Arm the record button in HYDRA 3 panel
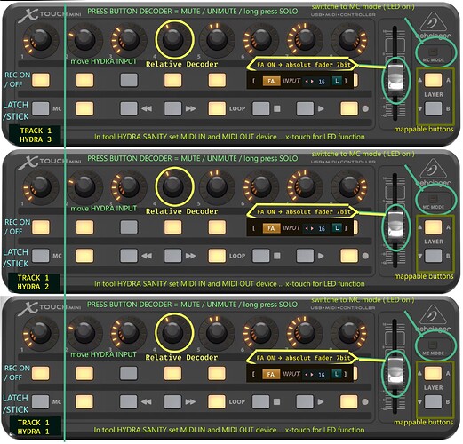This screenshot has width=463, height=444. (349, 108)
